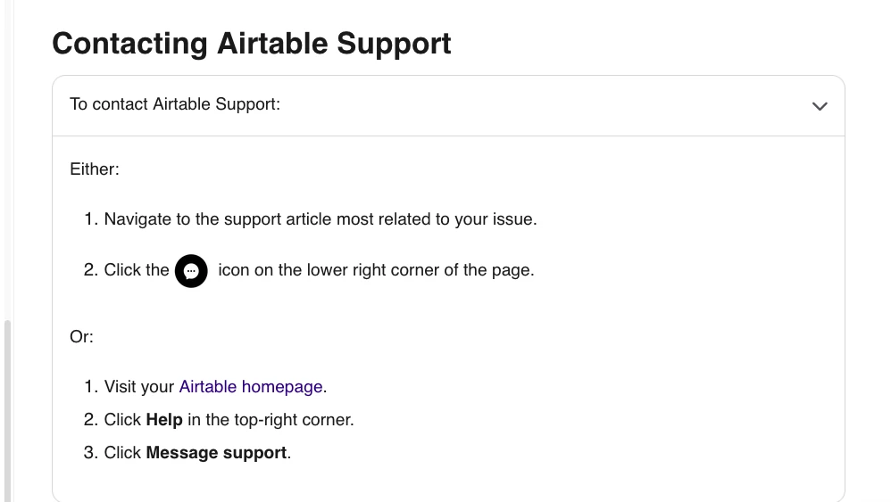This screenshot has width=891, height=502.
Task: Click the word "Click" before Message support
Action: pos(122,453)
